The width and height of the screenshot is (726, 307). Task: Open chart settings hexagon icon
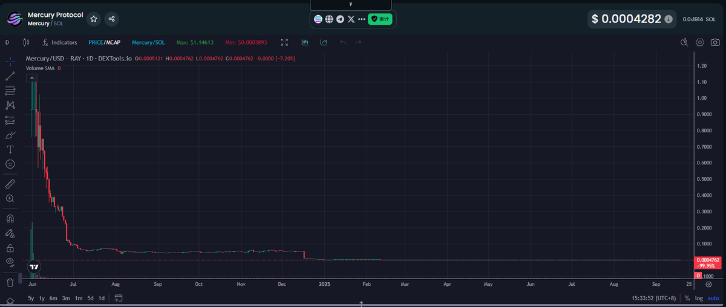[x=700, y=42]
